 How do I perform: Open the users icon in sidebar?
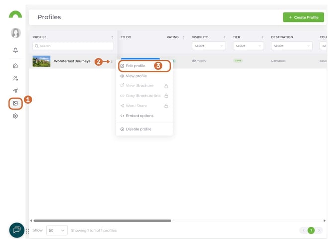[x=15, y=78]
